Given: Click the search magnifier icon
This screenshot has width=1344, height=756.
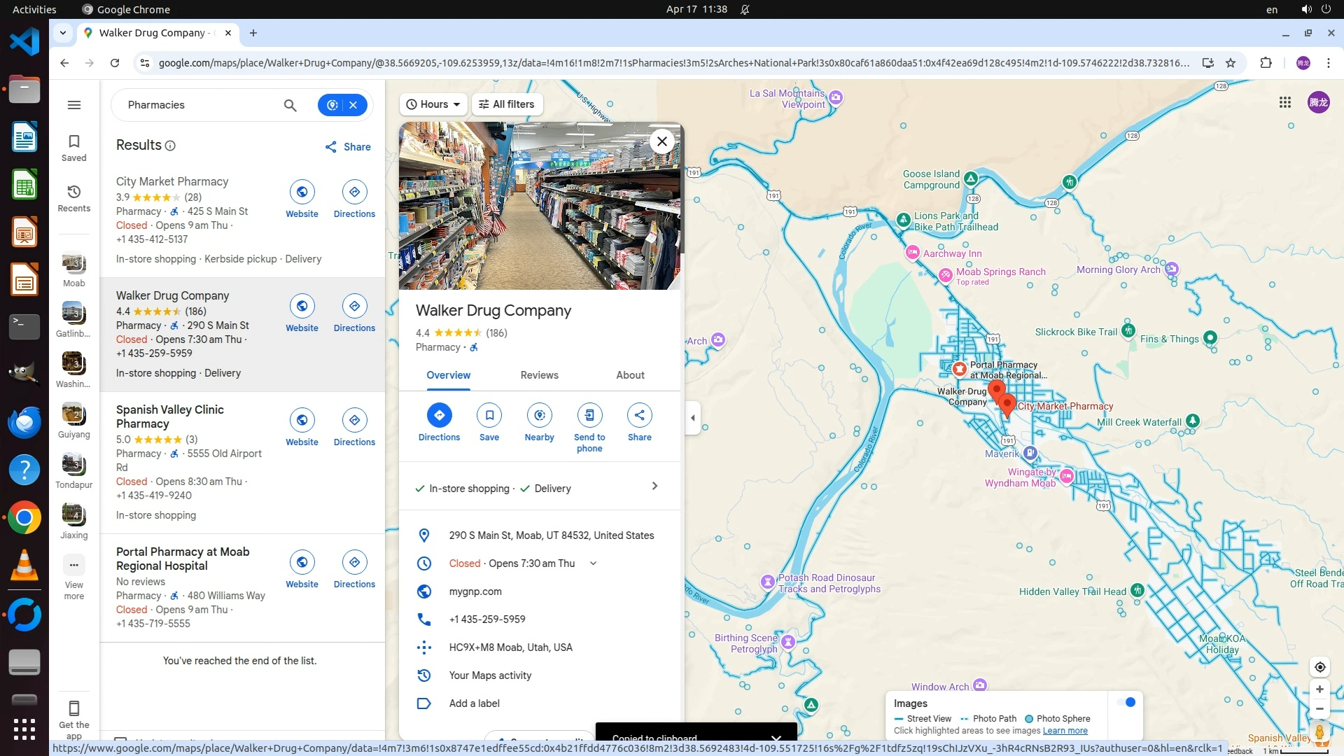Looking at the screenshot, I should [x=290, y=105].
